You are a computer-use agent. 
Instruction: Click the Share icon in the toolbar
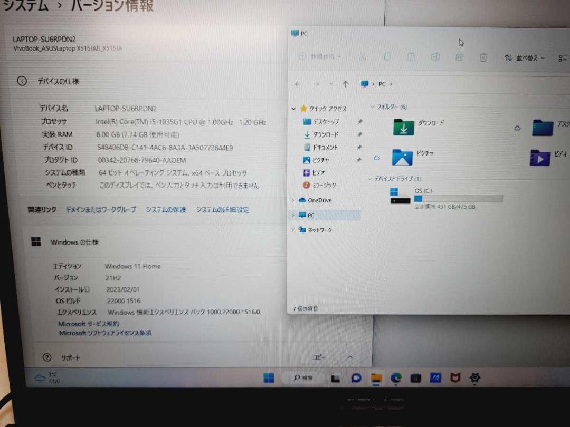pyautogui.click(x=459, y=57)
